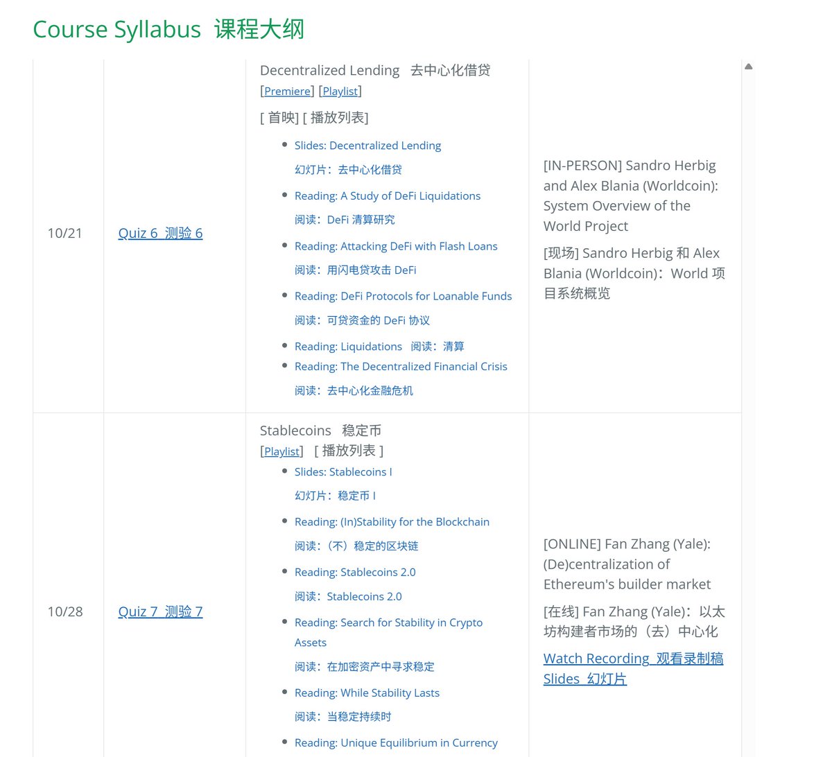This screenshot has width=832, height=757.
Task: Click the [ 首映] [ 播放列表] text
Action: pos(314,118)
